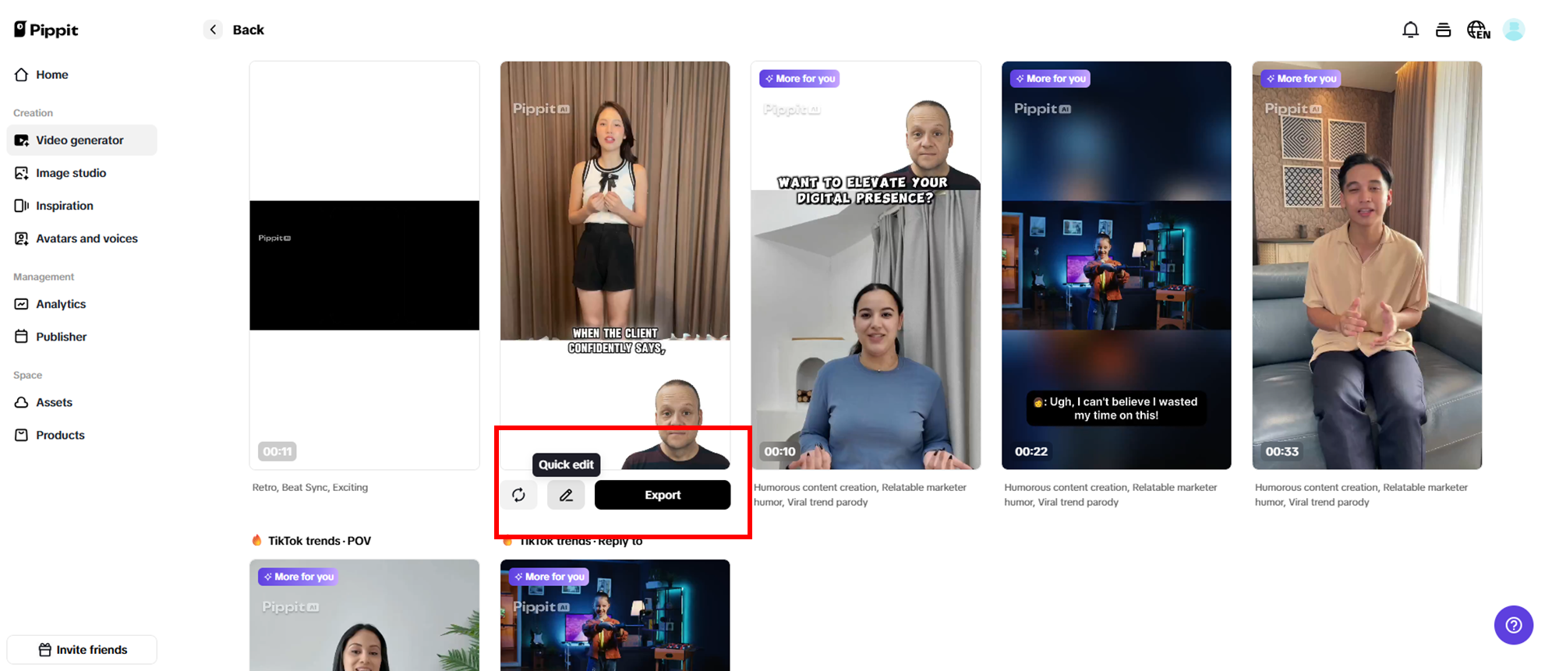Click the Publisher calendar icon
This screenshot has height=671, width=1559.
click(22, 337)
